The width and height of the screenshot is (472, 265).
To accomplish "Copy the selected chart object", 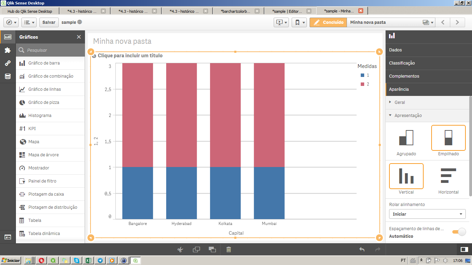I will pos(196,249).
